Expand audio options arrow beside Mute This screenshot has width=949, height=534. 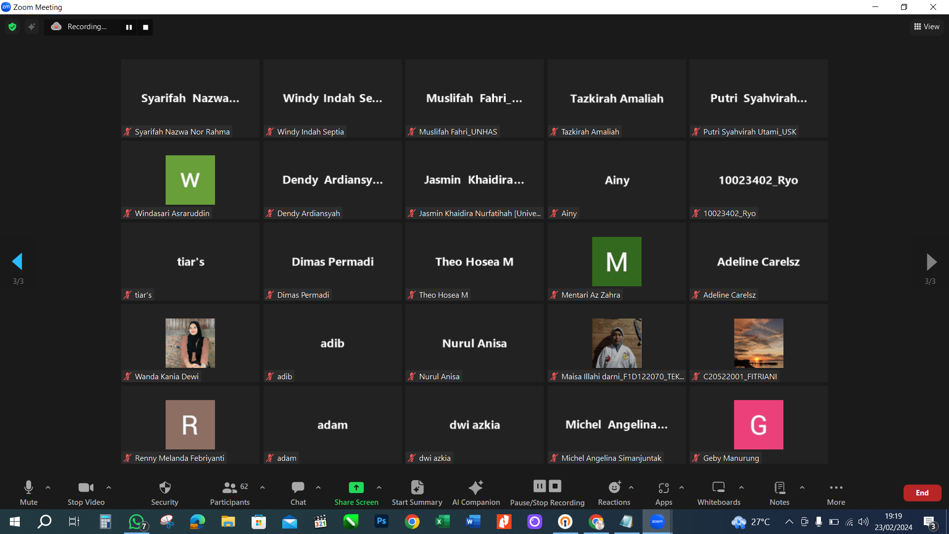click(48, 488)
